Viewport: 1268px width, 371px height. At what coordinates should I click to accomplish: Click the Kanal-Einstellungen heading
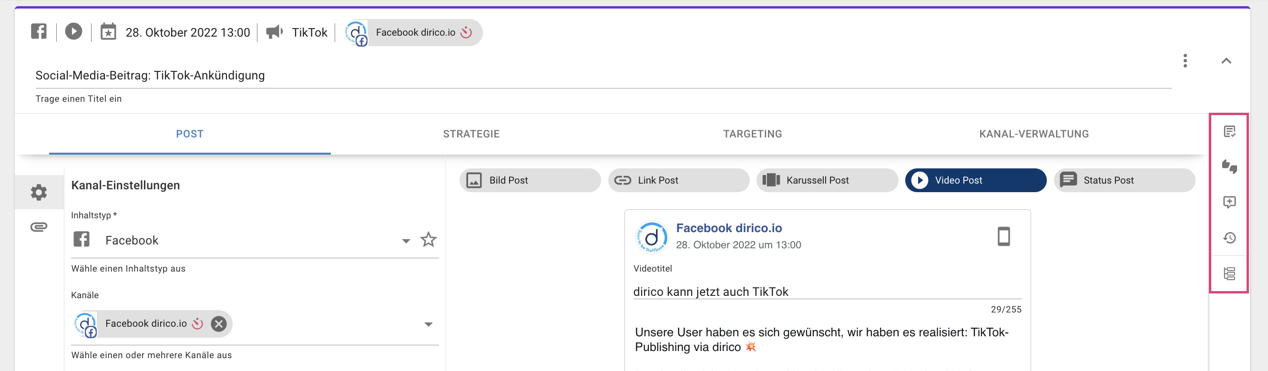click(x=125, y=185)
